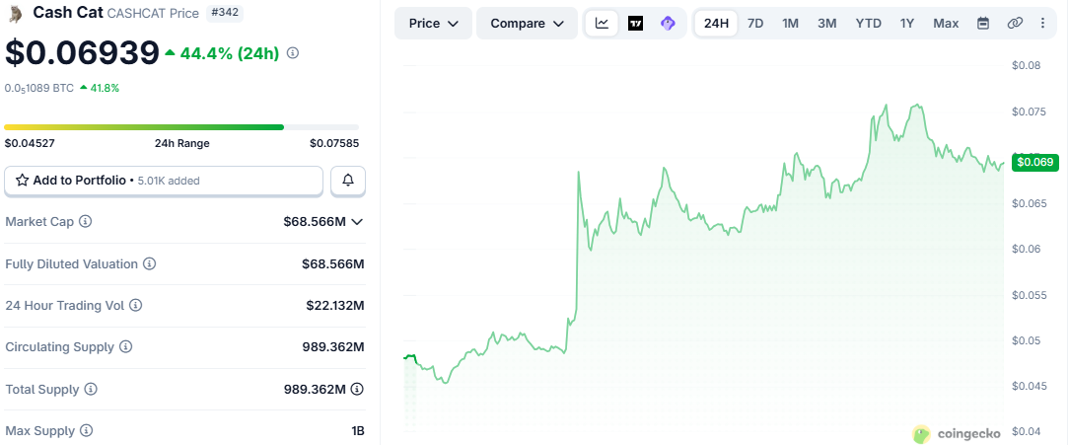Click Add to Portfolio button
1068x445 pixels.
(x=164, y=181)
